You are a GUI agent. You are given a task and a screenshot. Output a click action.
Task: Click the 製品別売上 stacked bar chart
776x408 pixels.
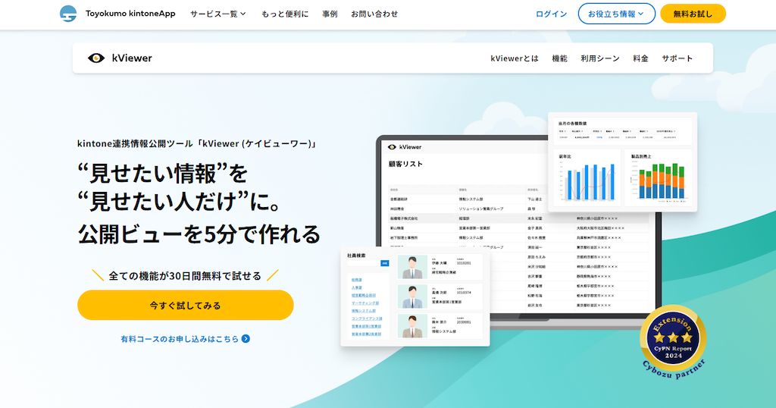click(x=659, y=177)
